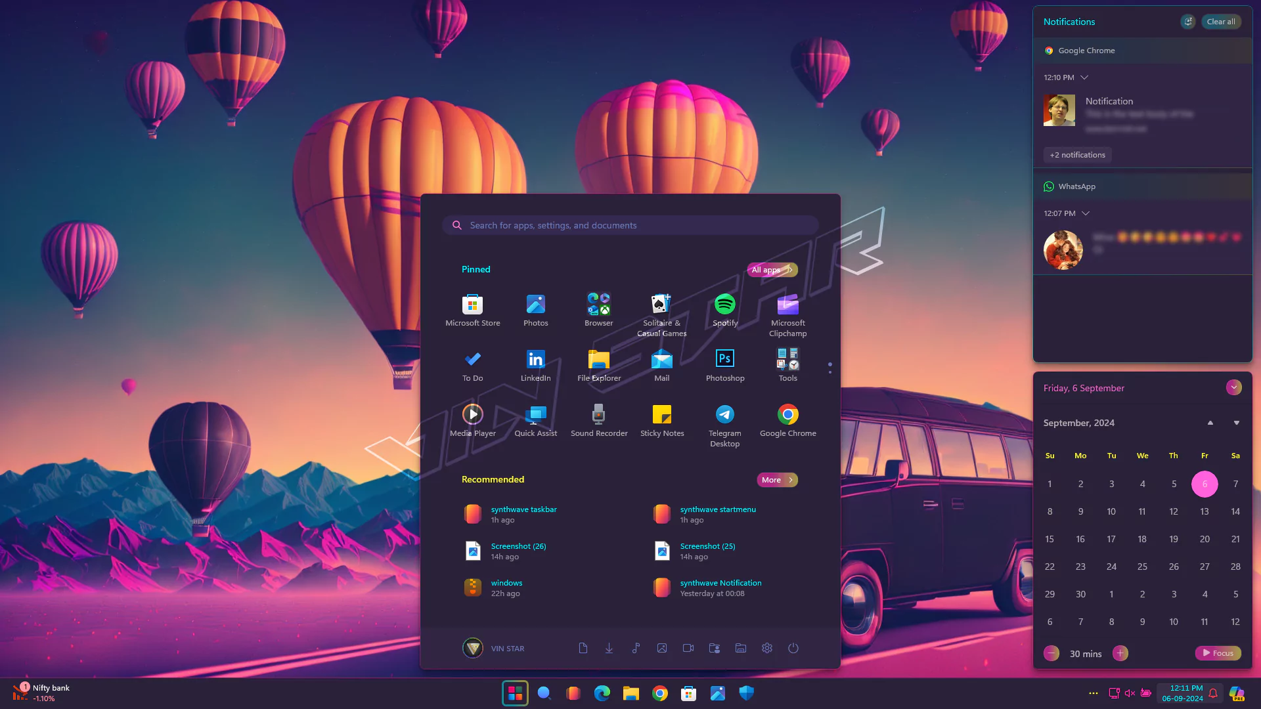Launch Google Chrome from the taskbar
The image size is (1261, 709).
pyautogui.click(x=660, y=693)
